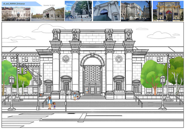Select the adult standing on the sidewalk
Screen dimensions: 185x129
pyautogui.click(x=50, y=103)
